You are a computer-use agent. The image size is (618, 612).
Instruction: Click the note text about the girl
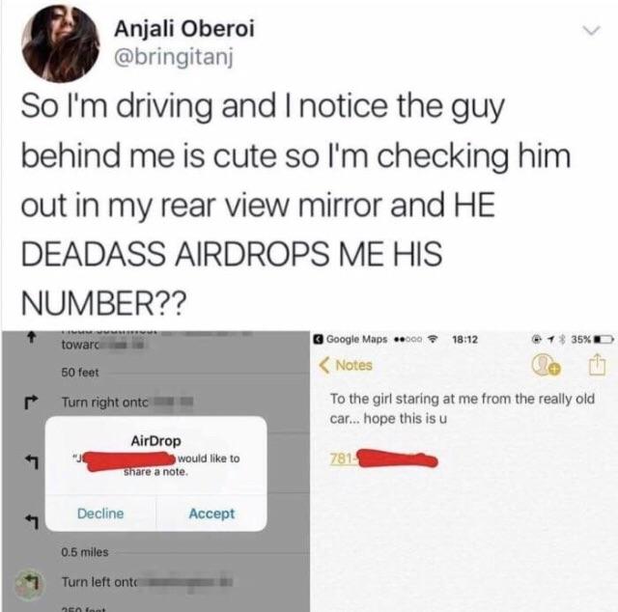(x=462, y=408)
